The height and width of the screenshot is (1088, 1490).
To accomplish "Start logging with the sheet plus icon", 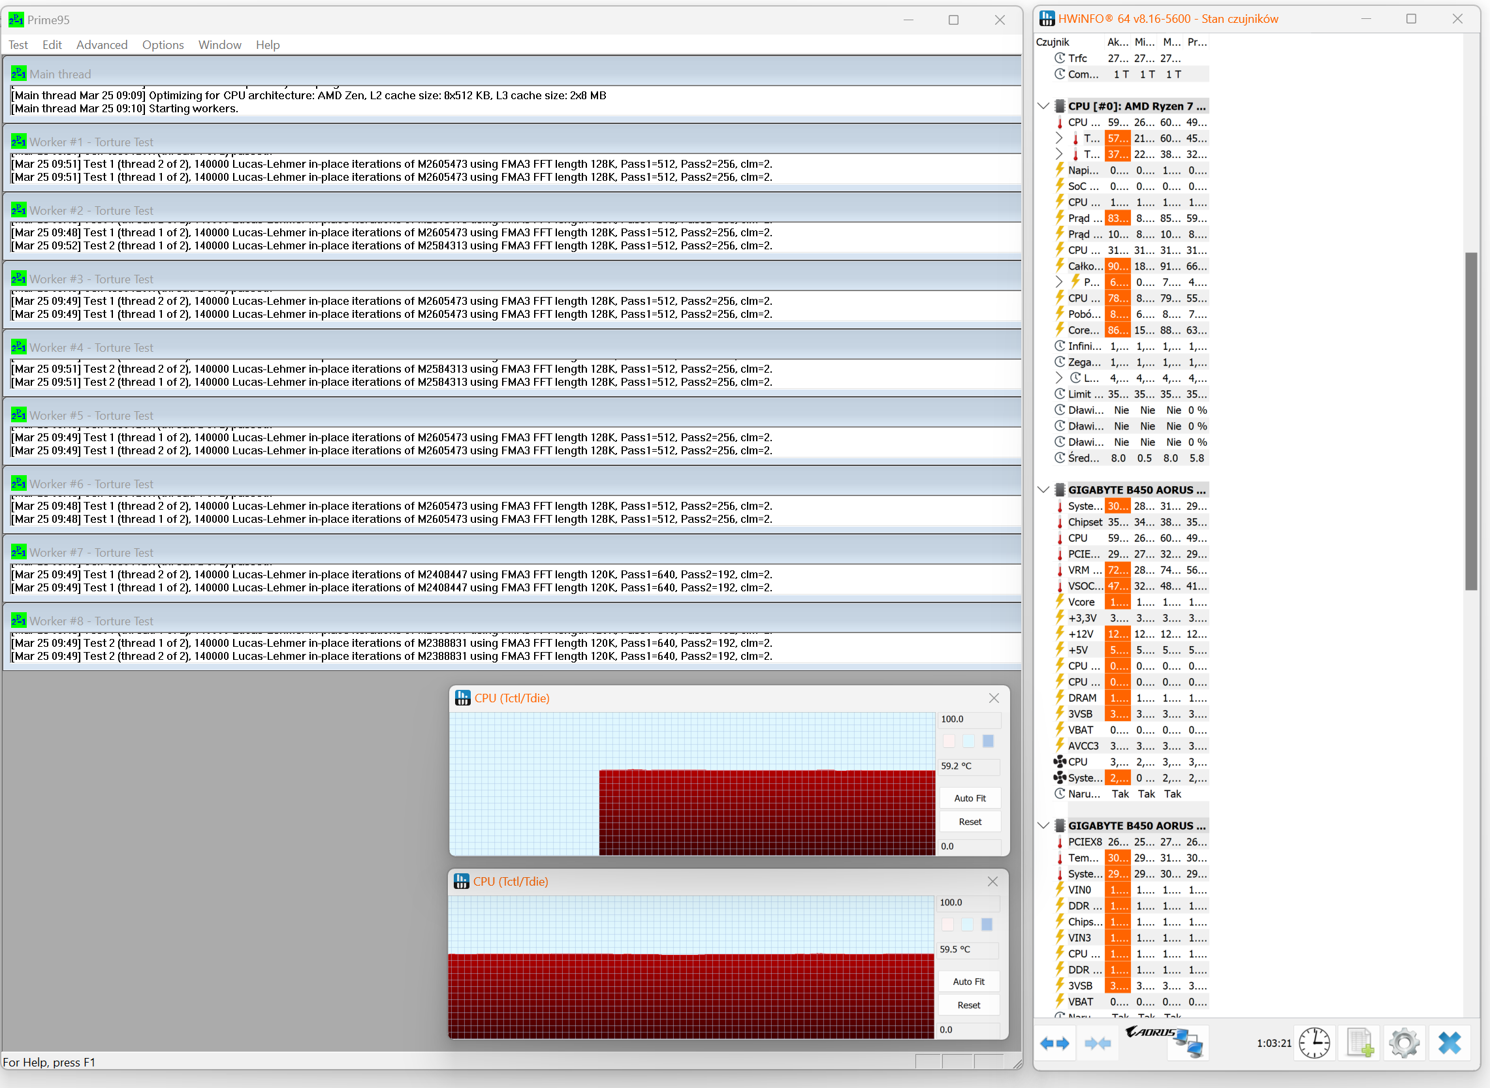I will pyautogui.click(x=1359, y=1043).
